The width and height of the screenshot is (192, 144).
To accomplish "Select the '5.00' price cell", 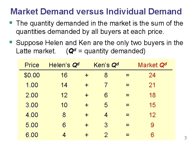I will click(x=32, y=125).
